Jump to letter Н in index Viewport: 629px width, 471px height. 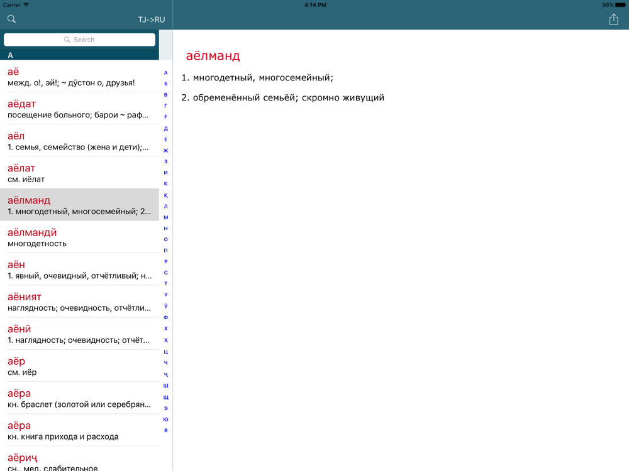[x=165, y=229]
